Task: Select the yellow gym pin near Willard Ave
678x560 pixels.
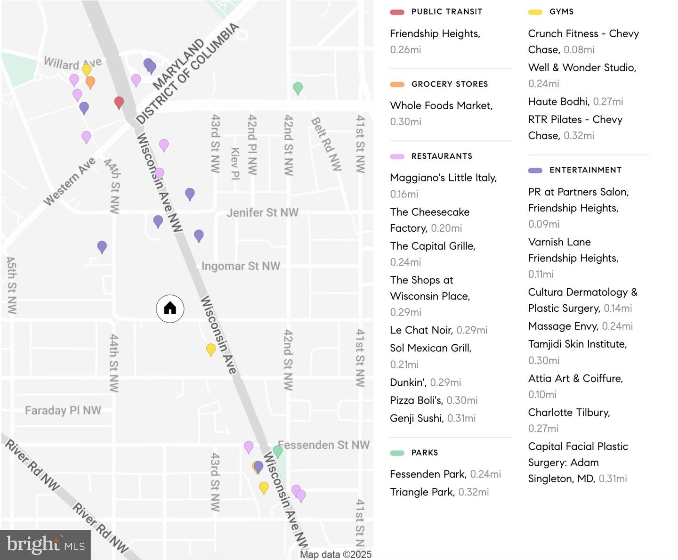Action: click(87, 70)
